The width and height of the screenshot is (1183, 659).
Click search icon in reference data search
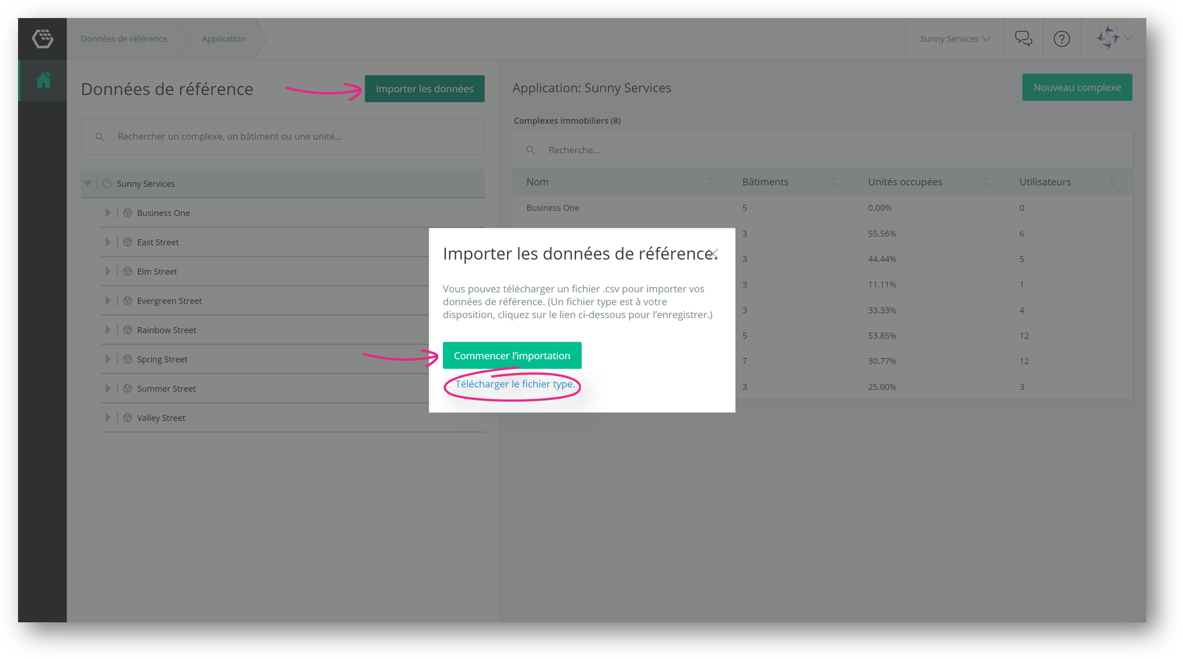click(x=99, y=137)
